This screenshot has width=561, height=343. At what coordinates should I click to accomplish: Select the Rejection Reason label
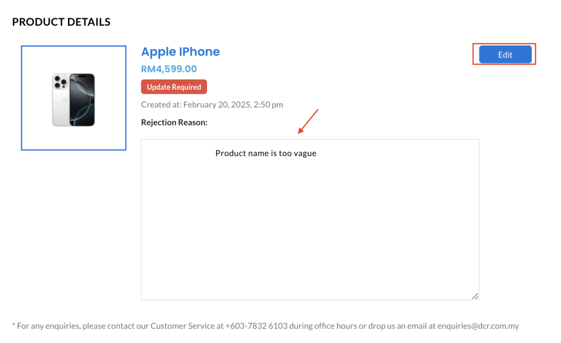(x=174, y=122)
